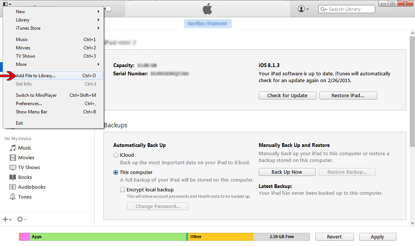Select the Audiobooks icon on device
Screen dimensions: 415x246
13,187
